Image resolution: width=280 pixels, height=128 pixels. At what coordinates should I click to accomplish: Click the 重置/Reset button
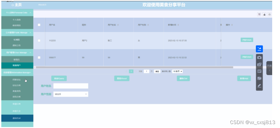pos(122,78)
